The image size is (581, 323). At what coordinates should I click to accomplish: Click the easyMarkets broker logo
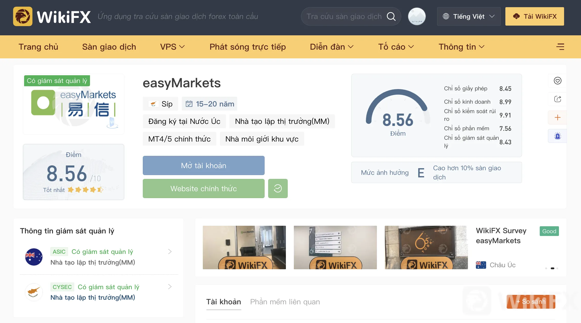(74, 104)
